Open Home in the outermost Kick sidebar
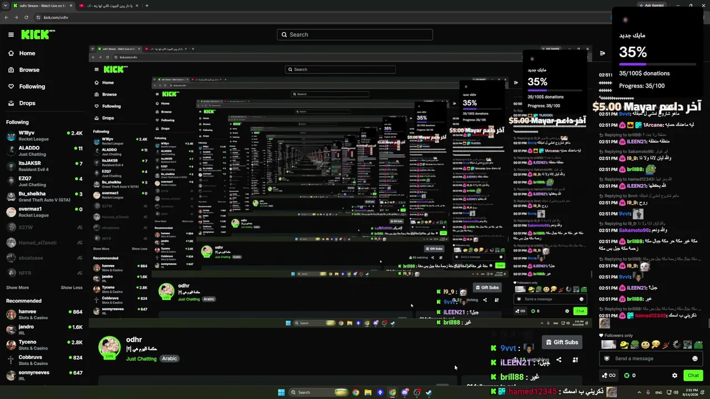710x399 pixels. [22, 53]
